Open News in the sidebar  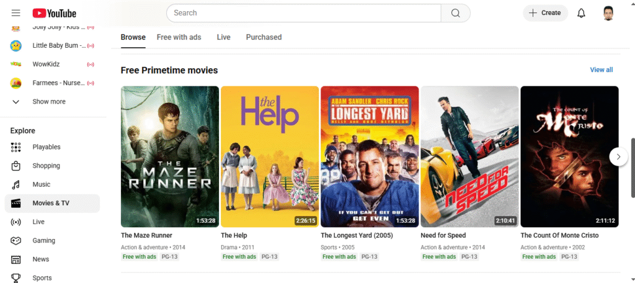pos(41,259)
